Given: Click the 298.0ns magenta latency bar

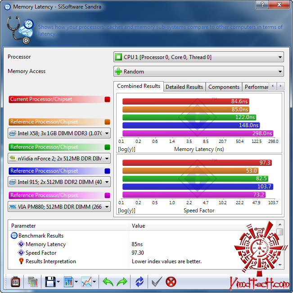Looking at the screenshot, I should (198, 133).
